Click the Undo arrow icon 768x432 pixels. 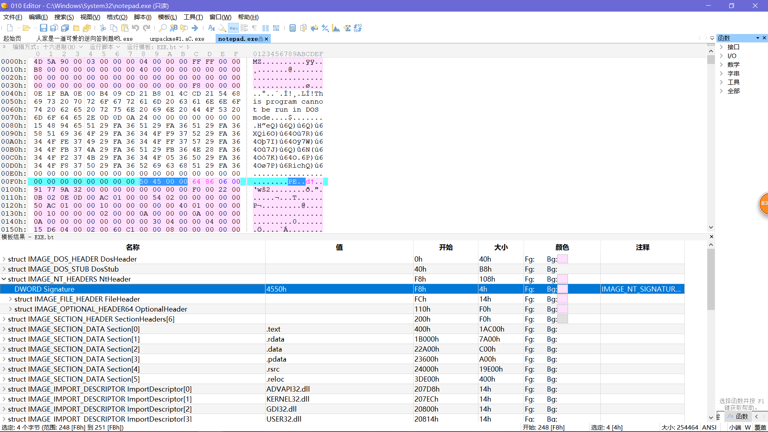136,28
